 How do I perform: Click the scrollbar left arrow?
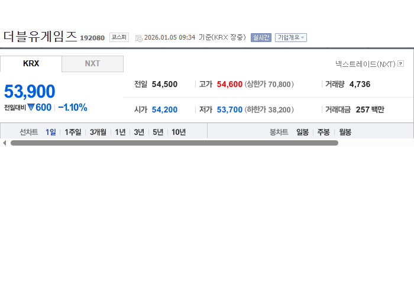5,143
